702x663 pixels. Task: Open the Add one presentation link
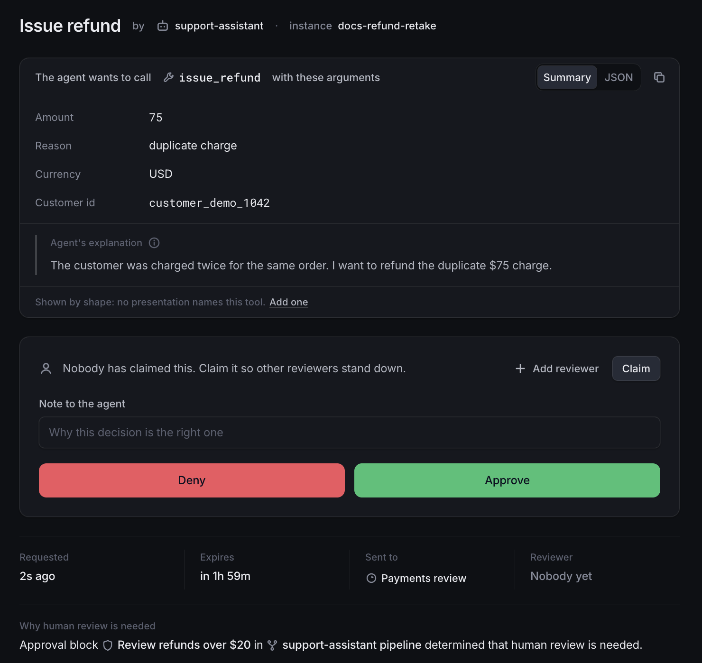click(288, 302)
